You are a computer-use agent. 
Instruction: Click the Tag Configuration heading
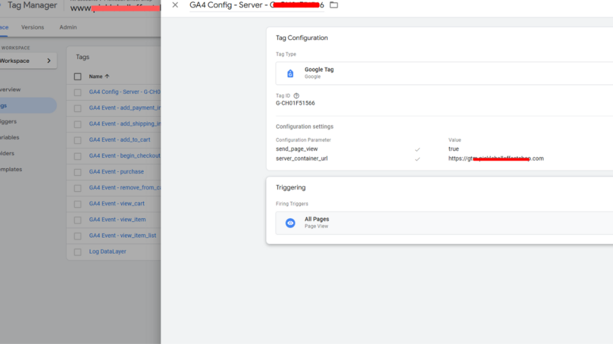[302, 38]
